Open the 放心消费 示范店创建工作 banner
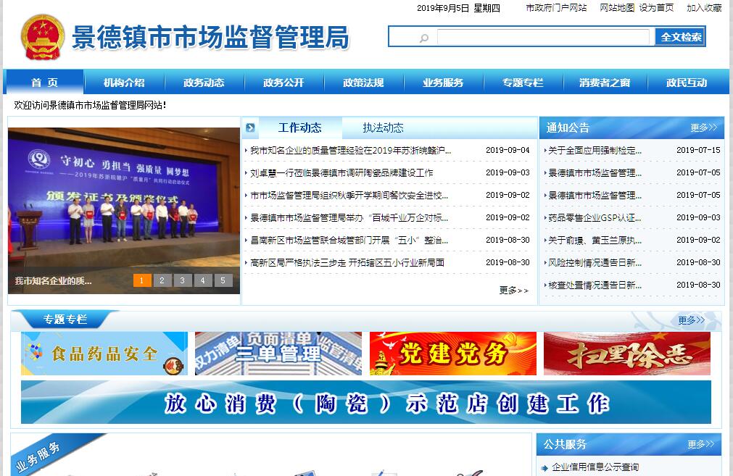 pyautogui.click(x=366, y=402)
